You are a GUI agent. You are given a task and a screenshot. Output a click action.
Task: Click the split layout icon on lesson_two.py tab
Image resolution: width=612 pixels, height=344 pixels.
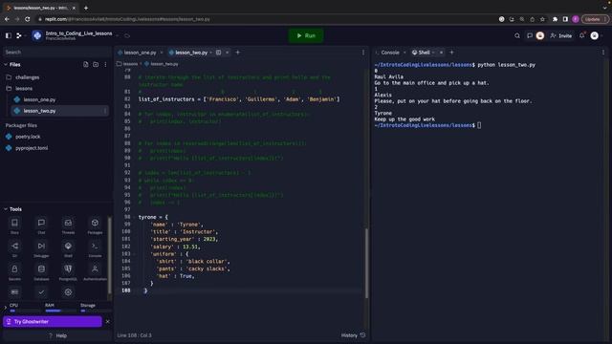219,53
